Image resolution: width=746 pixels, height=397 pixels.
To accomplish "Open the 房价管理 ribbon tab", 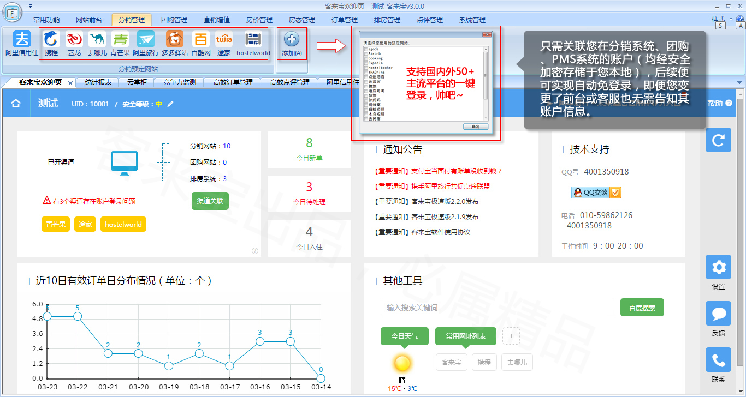I will [x=259, y=20].
